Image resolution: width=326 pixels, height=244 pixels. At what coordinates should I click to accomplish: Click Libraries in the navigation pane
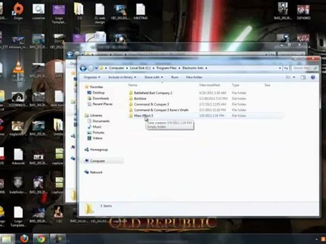[x=96, y=115]
